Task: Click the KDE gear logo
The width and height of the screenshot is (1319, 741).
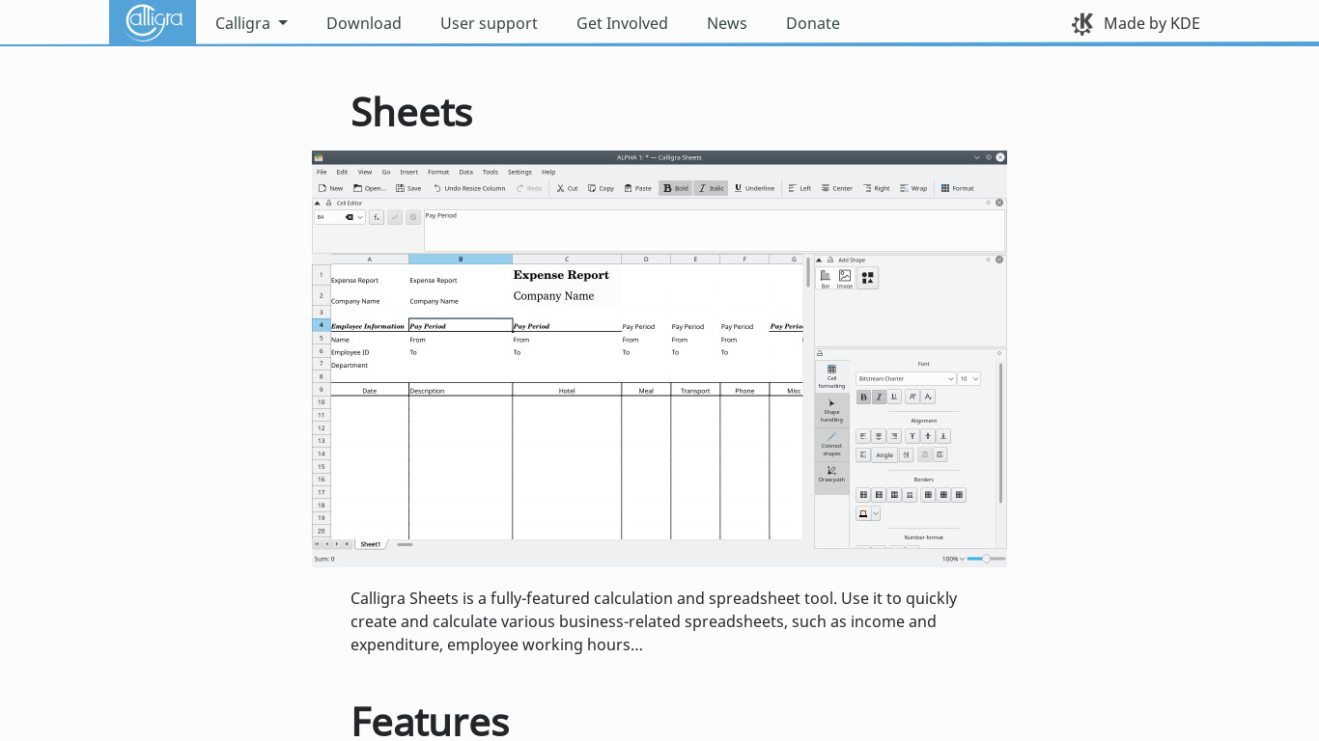Action: pyautogui.click(x=1082, y=23)
